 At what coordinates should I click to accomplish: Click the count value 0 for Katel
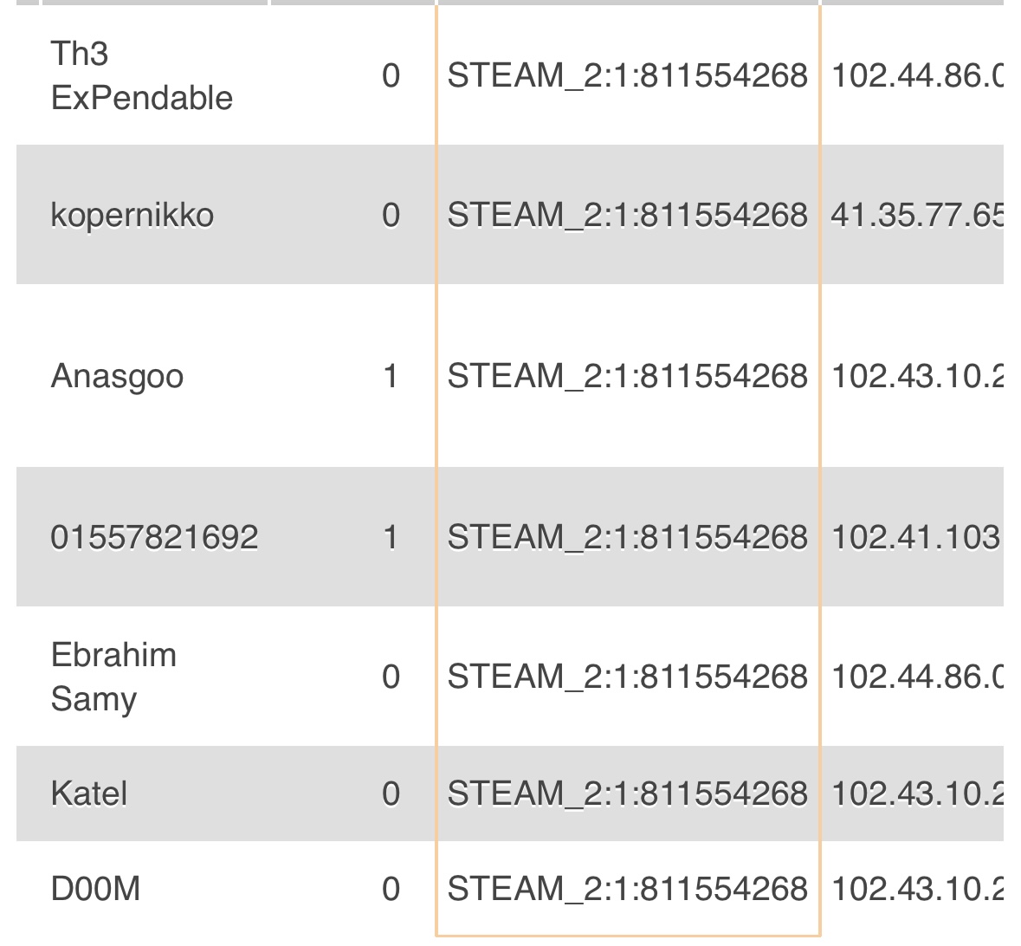tap(391, 794)
